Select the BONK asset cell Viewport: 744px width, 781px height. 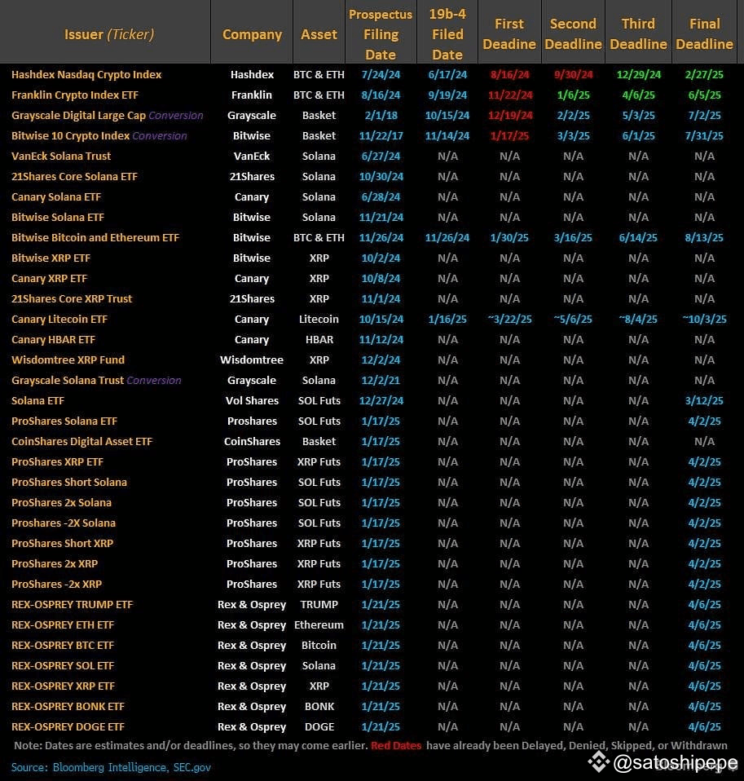click(319, 706)
